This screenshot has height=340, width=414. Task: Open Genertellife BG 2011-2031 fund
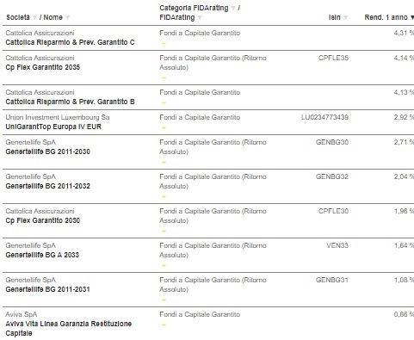(47, 289)
